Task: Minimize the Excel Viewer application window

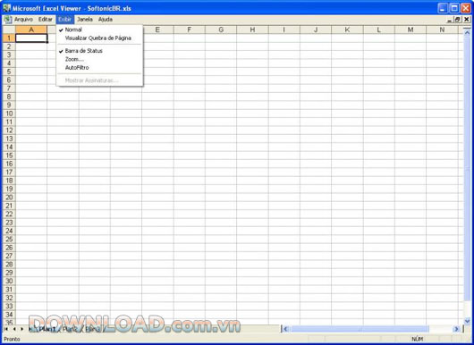Action: (x=443, y=8)
